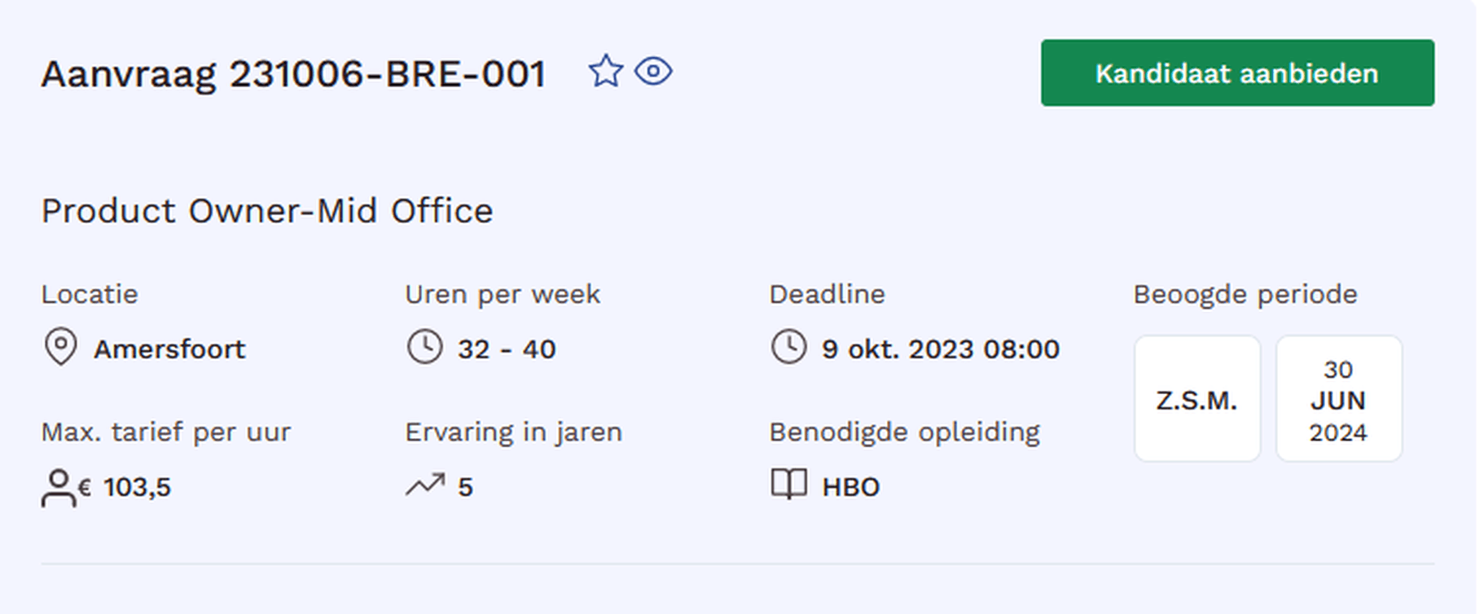
Task: Click the trending arrow experience icon
Action: [425, 485]
